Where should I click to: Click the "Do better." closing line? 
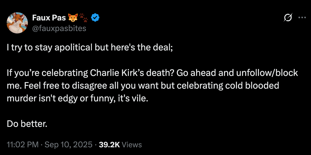pos(27,124)
